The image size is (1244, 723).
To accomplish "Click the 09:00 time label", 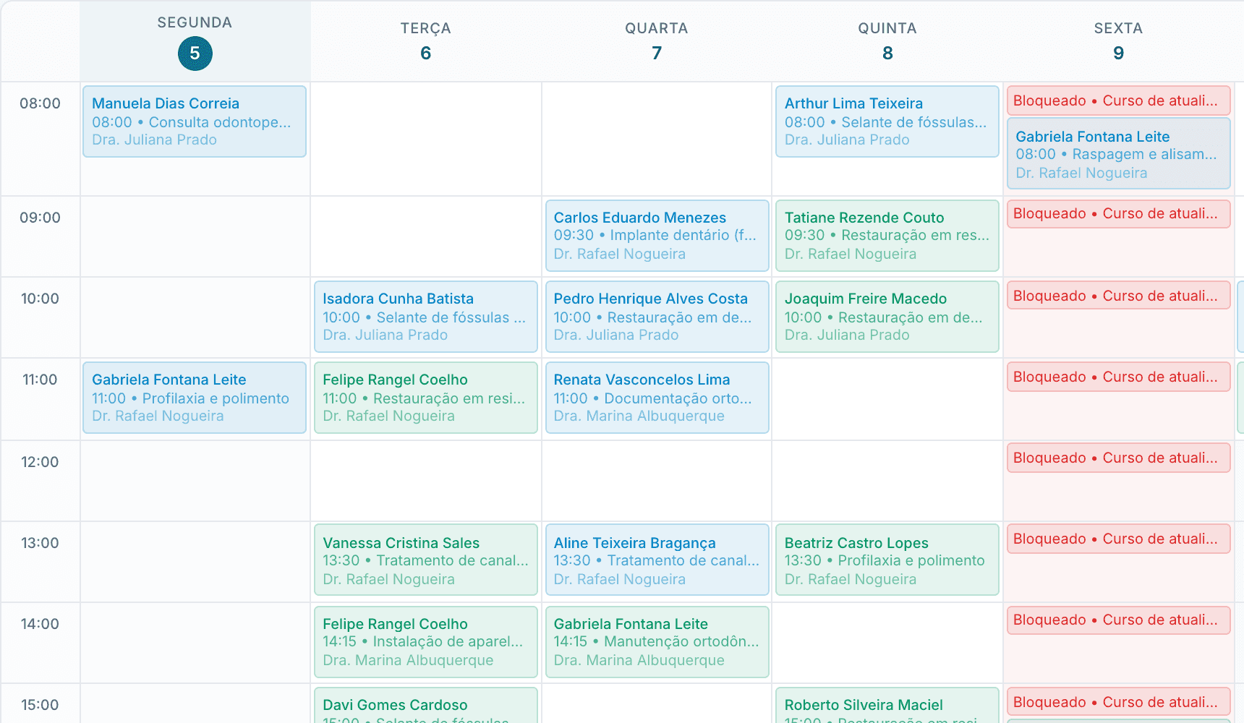I will point(41,218).
